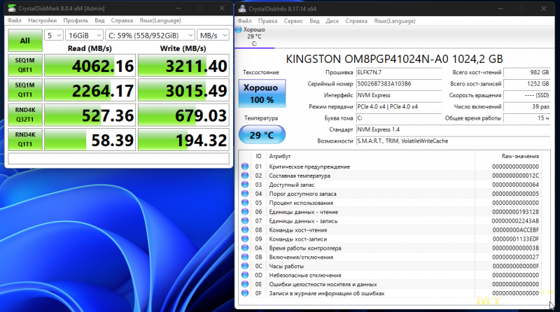This screenshot has height=312, width=560.
Task: Click the CrystalDiskMark title bar app icon
Action: [x=12, y=8]
